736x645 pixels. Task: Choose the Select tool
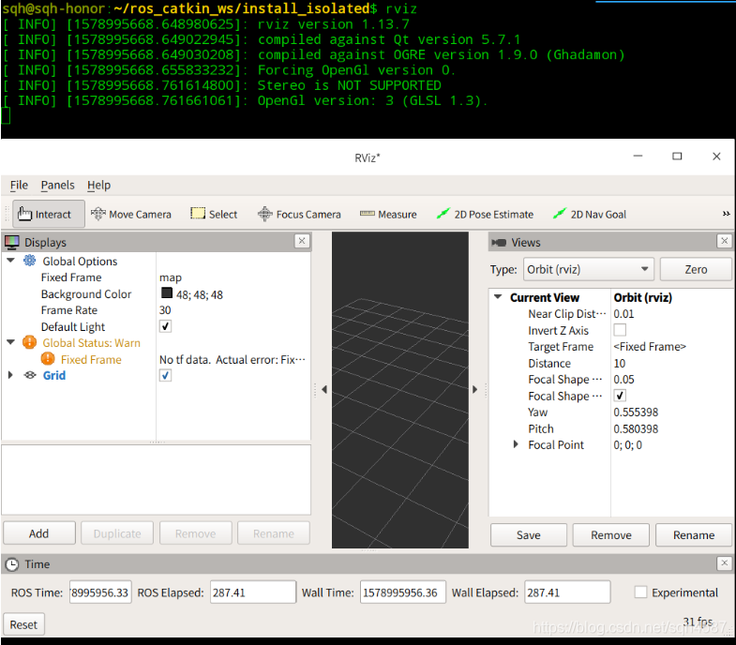click(214, 214)
